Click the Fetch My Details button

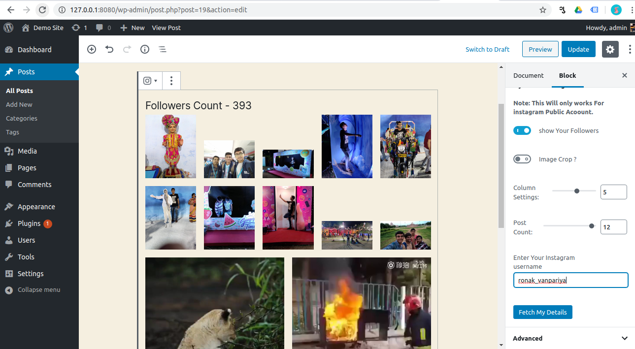click(542, 312)
